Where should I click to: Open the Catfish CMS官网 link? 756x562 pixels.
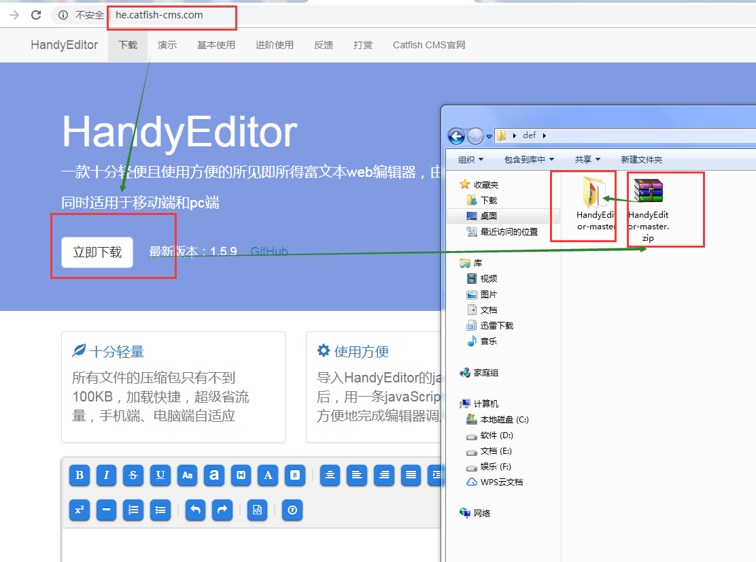point(429,45)
